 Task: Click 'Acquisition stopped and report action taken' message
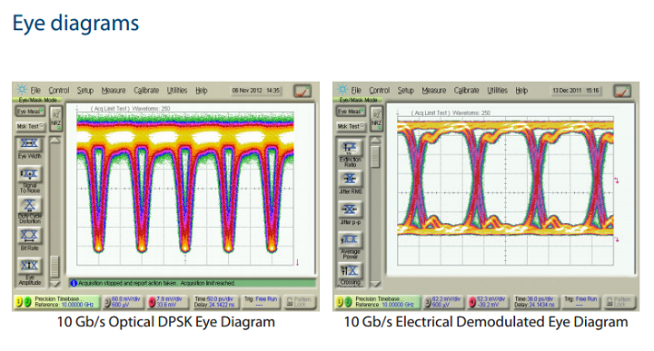157,283
